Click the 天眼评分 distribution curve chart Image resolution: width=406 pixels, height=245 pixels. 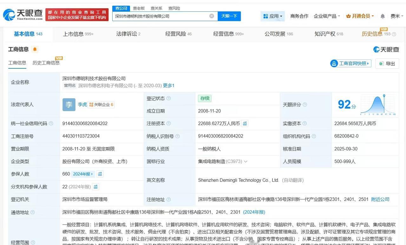click(x=378, y=104)
